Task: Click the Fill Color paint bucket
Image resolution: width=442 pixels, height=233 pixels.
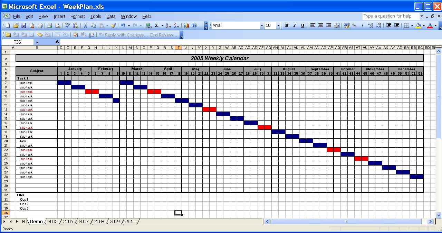Action: click(418, 25)
